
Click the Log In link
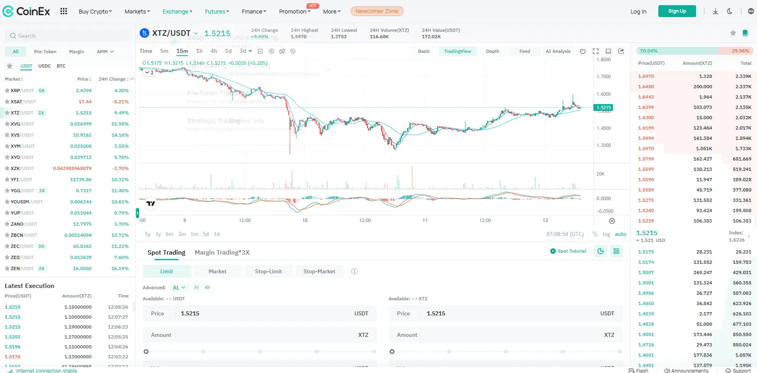pos(638,11)
